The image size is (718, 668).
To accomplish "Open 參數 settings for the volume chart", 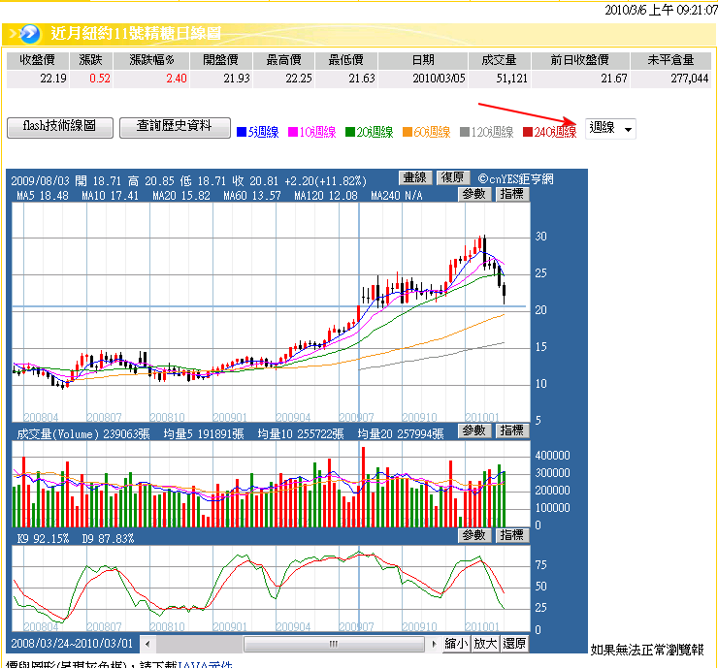I will tap(473, 430).
